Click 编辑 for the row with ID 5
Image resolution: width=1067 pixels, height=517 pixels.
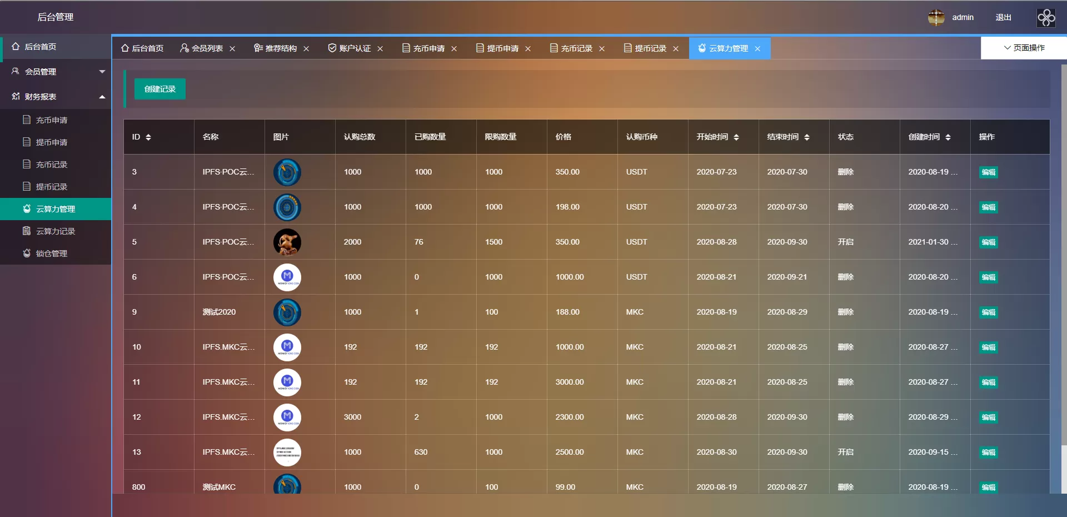(x=988, y=242)
